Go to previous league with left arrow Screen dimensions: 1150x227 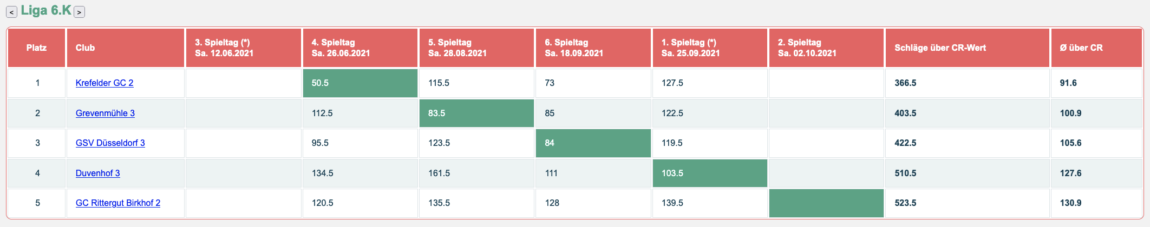tap(11, 12)
